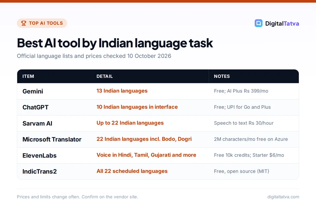Select the Microsoft Translator row name
The height and width of the screenshot is (212, 316).
[52, 139]
